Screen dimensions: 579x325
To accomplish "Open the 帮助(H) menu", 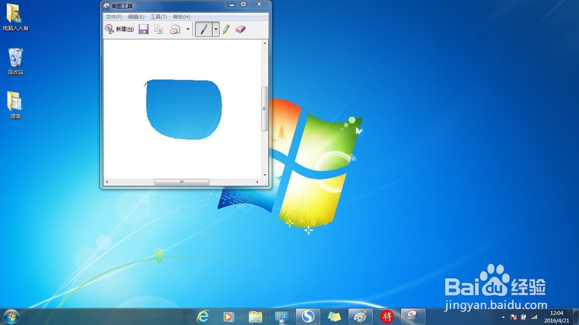I will pos(181,17).
